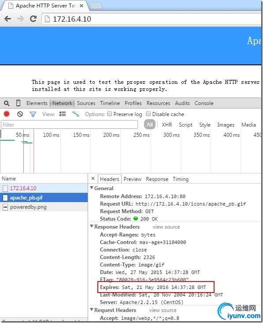The width and height of the screenshot is (263, 323).
Task: Open the Profiles panel tab
Action: (133, 103)
